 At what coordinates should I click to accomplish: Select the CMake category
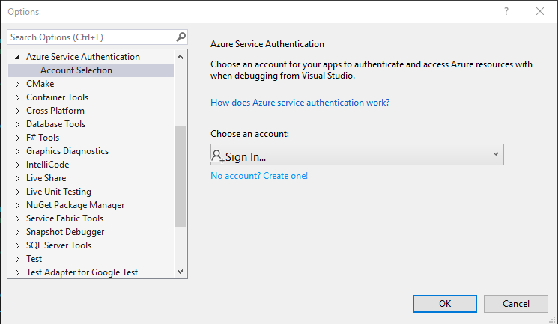pyautogui.click(x=40, y=84)
